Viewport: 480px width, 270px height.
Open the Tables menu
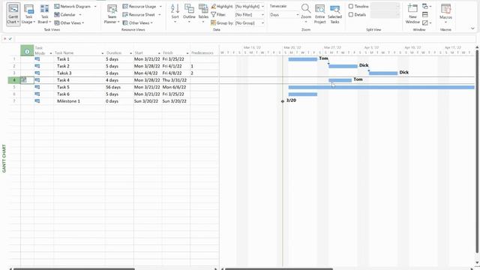click(203, 13)
